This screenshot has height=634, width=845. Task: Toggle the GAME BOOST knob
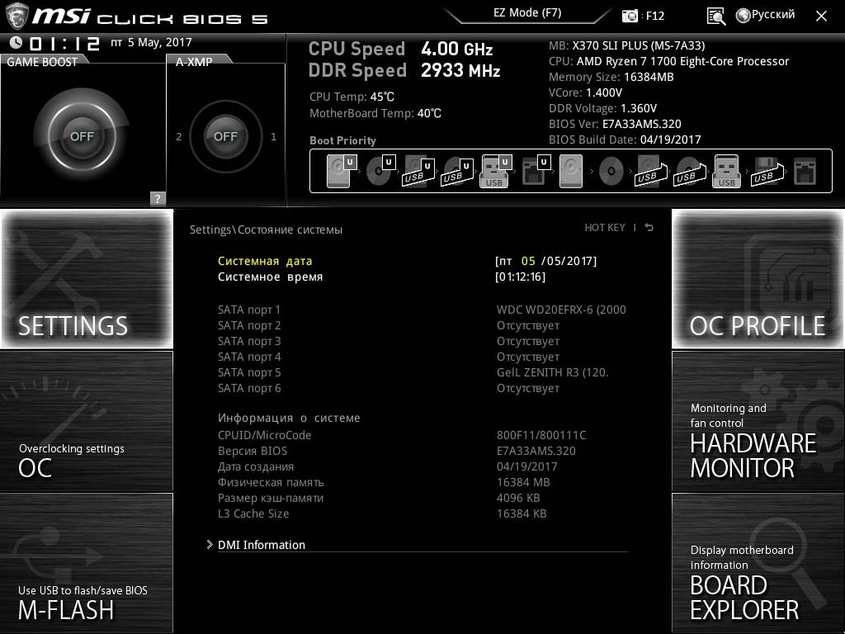click(x=82, y=136)
